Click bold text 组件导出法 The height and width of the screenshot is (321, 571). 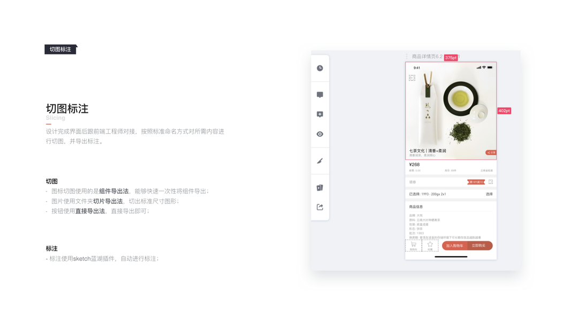point(114,191)
